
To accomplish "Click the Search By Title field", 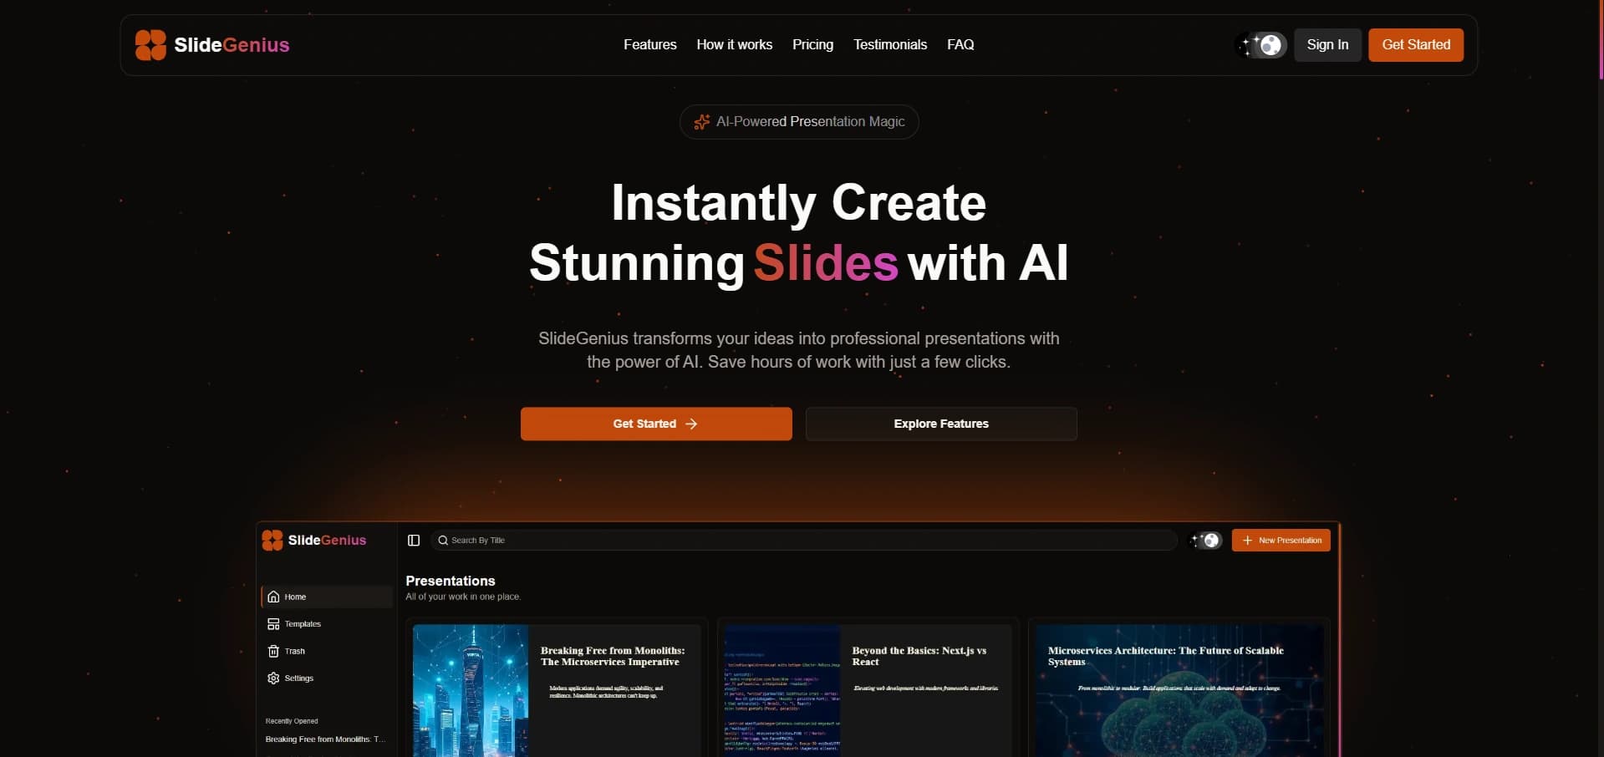I will tap(804, 541).
